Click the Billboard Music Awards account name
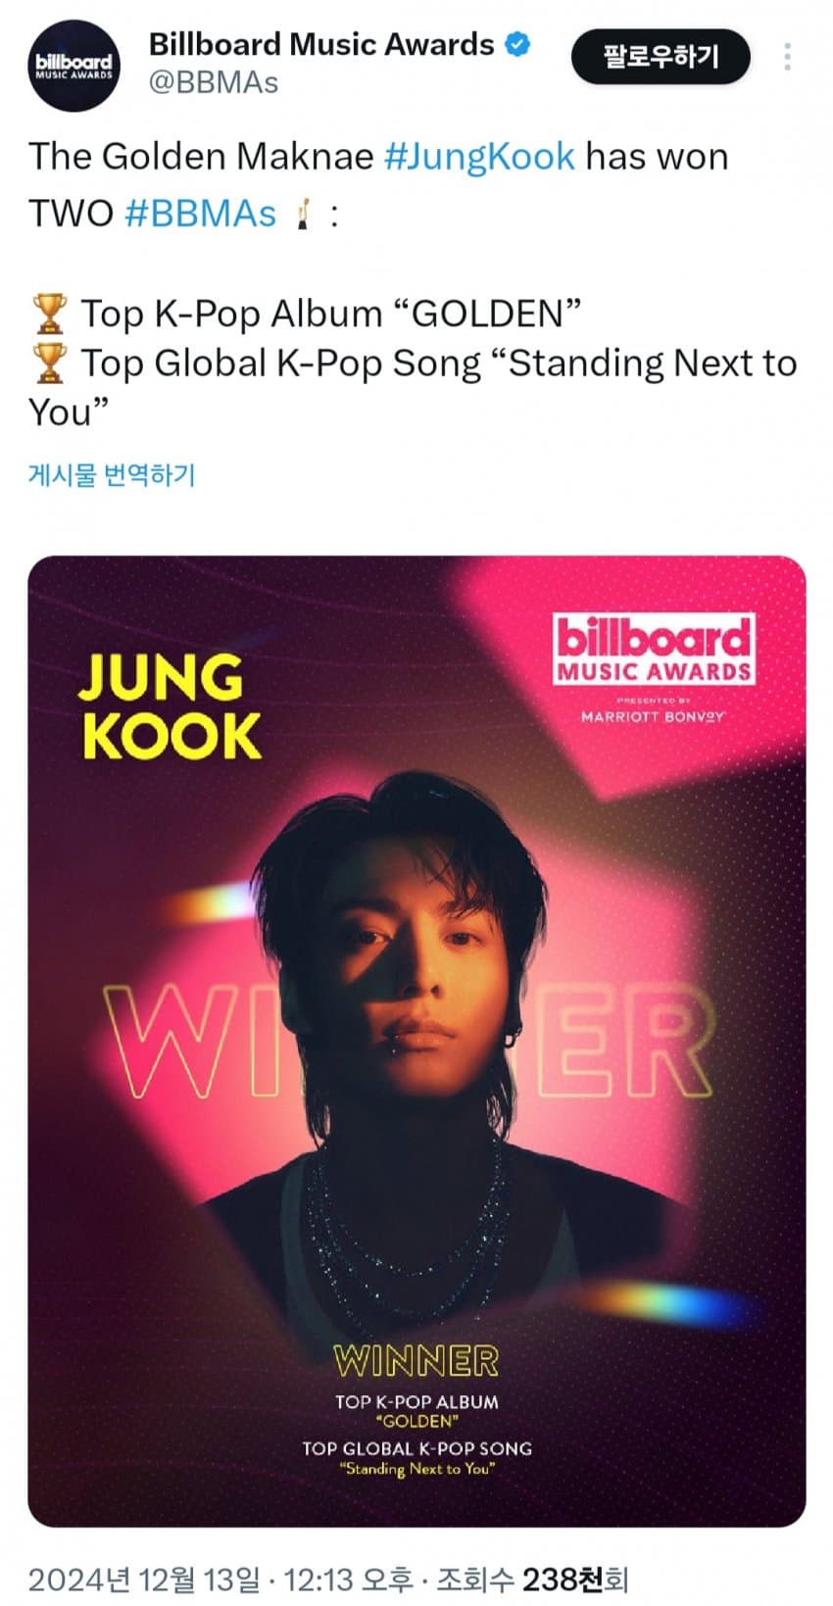The image size is (833, 1606). 321,44
